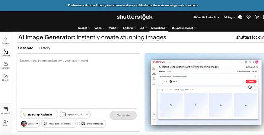264x135 pixels.
Task: Open the Create sidebar icon
Action: (5, 78)
